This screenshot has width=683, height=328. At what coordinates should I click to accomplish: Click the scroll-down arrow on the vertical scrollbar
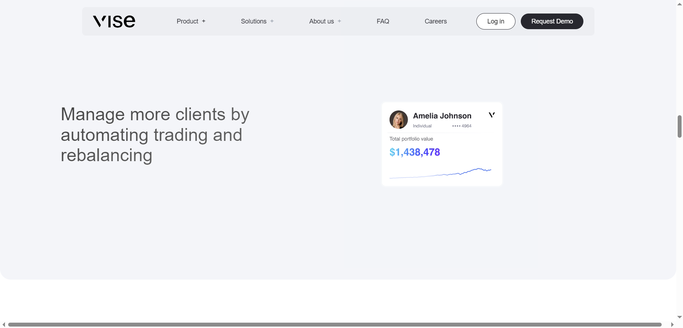point(680,317)
